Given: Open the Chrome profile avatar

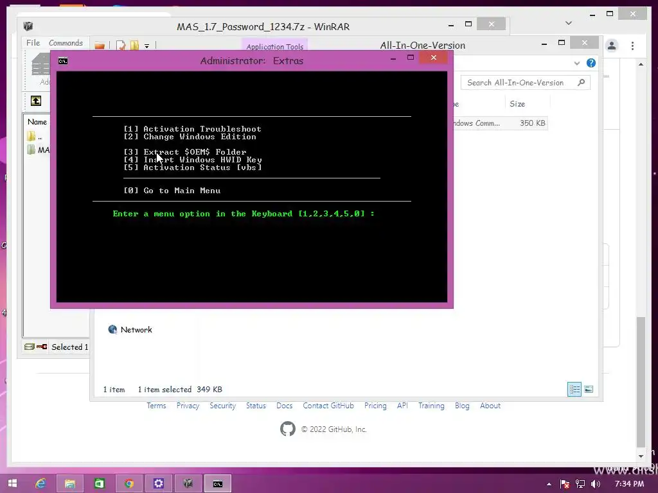Looking at the screenshot, I should point(612,46).
